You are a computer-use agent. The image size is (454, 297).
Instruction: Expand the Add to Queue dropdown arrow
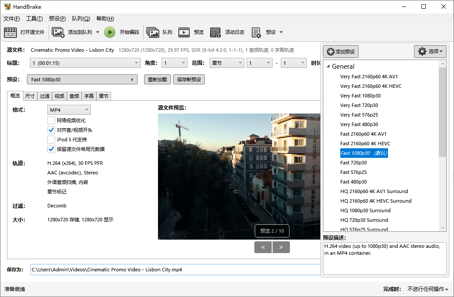pos(98,32)
